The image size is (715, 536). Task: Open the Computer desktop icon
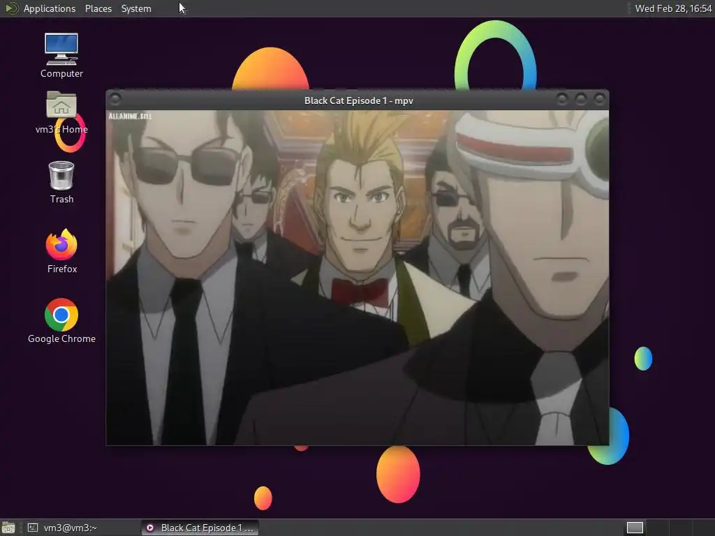[x=61, y=55]
